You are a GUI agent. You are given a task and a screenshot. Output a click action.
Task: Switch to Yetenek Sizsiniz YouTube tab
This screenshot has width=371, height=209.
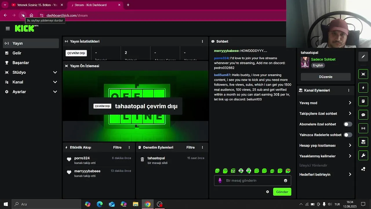coord(37,5)
